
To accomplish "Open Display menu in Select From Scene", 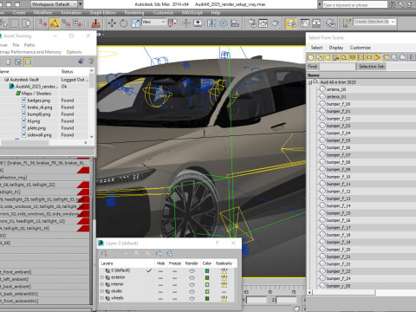I will tap(336, 48).
